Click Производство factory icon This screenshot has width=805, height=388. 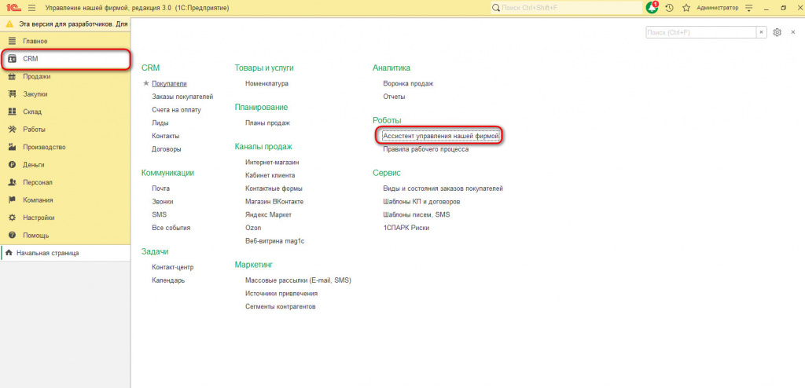click(x=13, y=148)
